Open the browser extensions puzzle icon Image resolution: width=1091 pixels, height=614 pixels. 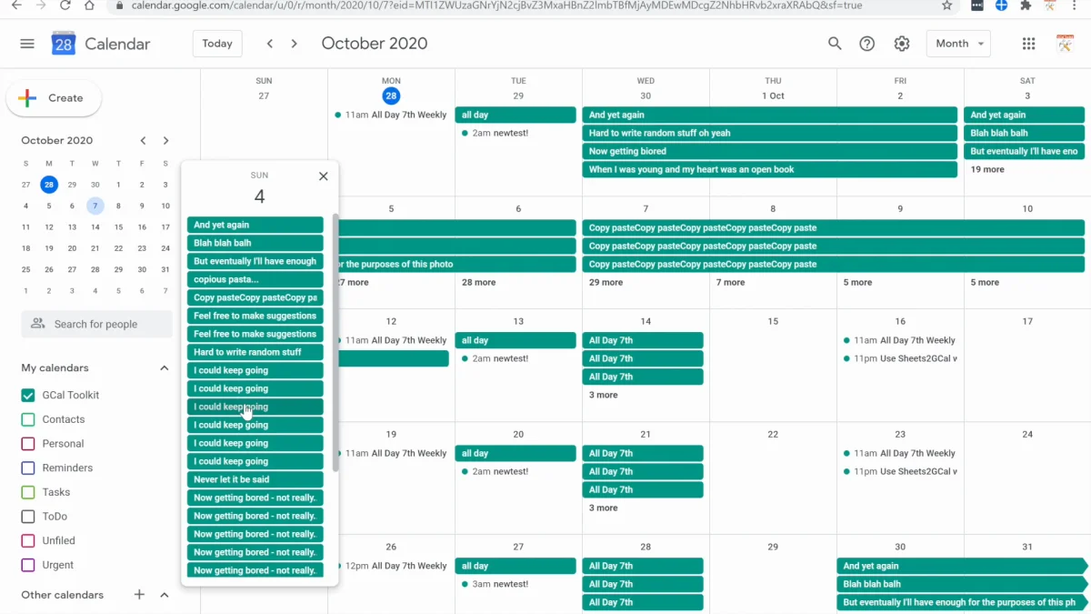point(1026,5)
